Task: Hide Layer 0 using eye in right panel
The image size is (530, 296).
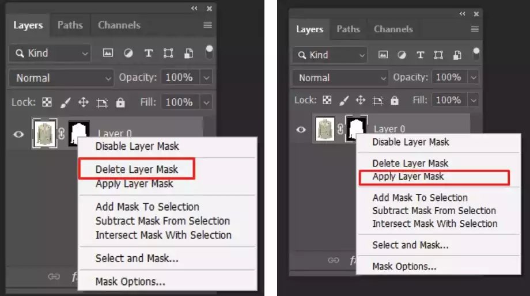Action: pos(301,130)
